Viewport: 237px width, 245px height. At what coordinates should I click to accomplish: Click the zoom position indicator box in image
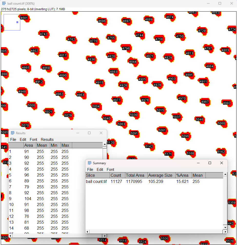(x=12, y=22)
